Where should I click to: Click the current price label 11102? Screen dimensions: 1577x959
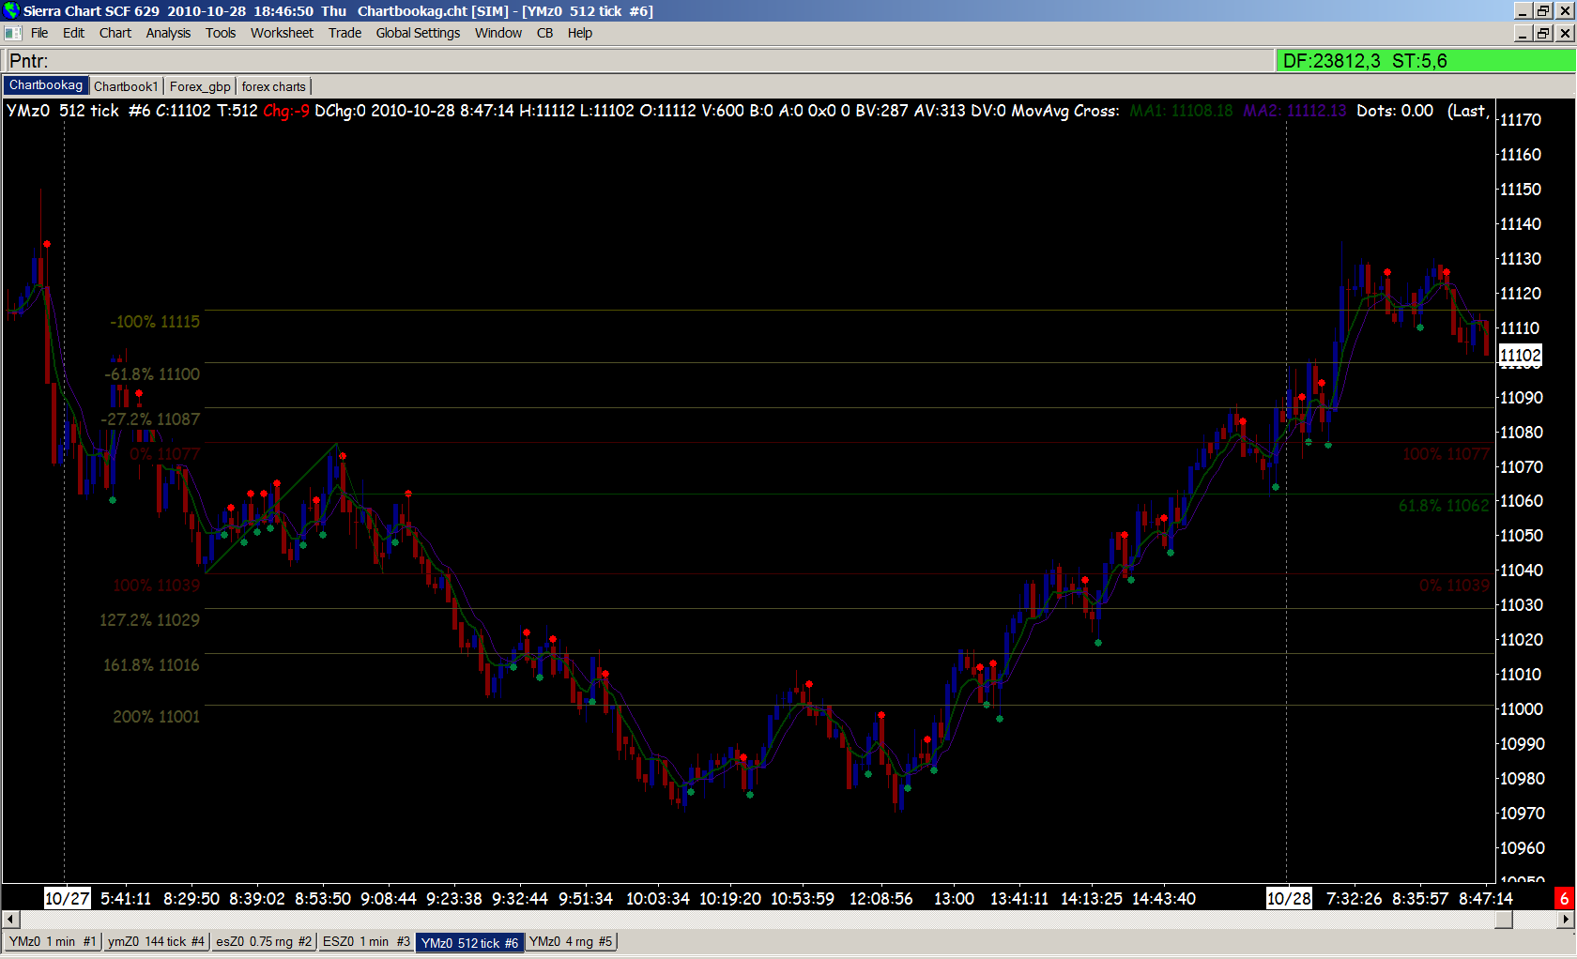(1521, 355)
